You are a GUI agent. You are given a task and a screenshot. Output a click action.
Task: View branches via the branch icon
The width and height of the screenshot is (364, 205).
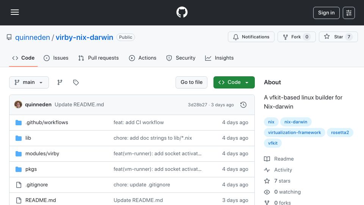(60, 82)
